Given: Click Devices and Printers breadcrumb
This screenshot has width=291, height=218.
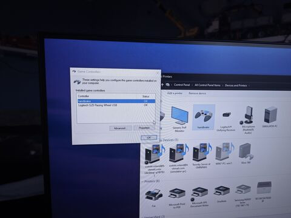Looking at the screenshot, I should coord(236,85).
